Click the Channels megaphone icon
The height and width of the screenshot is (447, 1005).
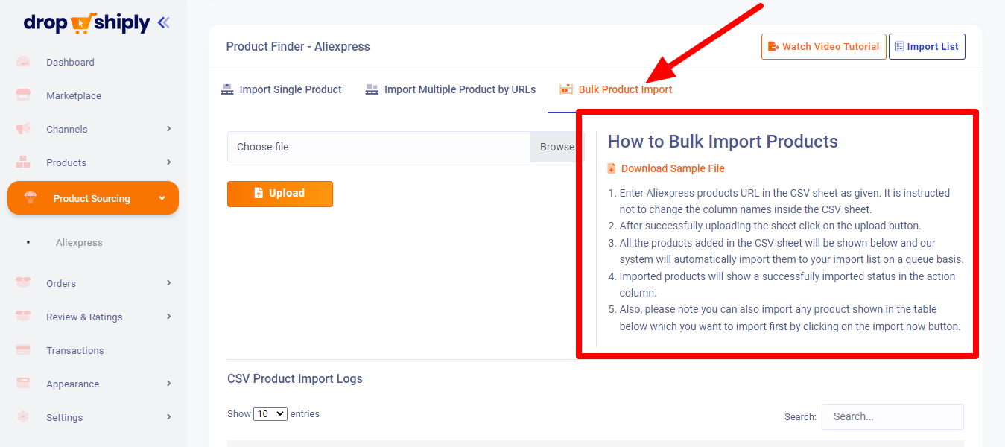[x=23, y=129]
